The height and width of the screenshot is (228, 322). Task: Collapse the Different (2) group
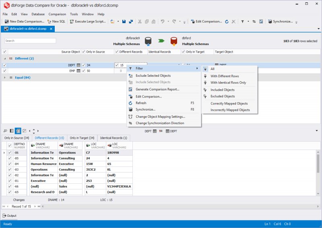(5, 58)
